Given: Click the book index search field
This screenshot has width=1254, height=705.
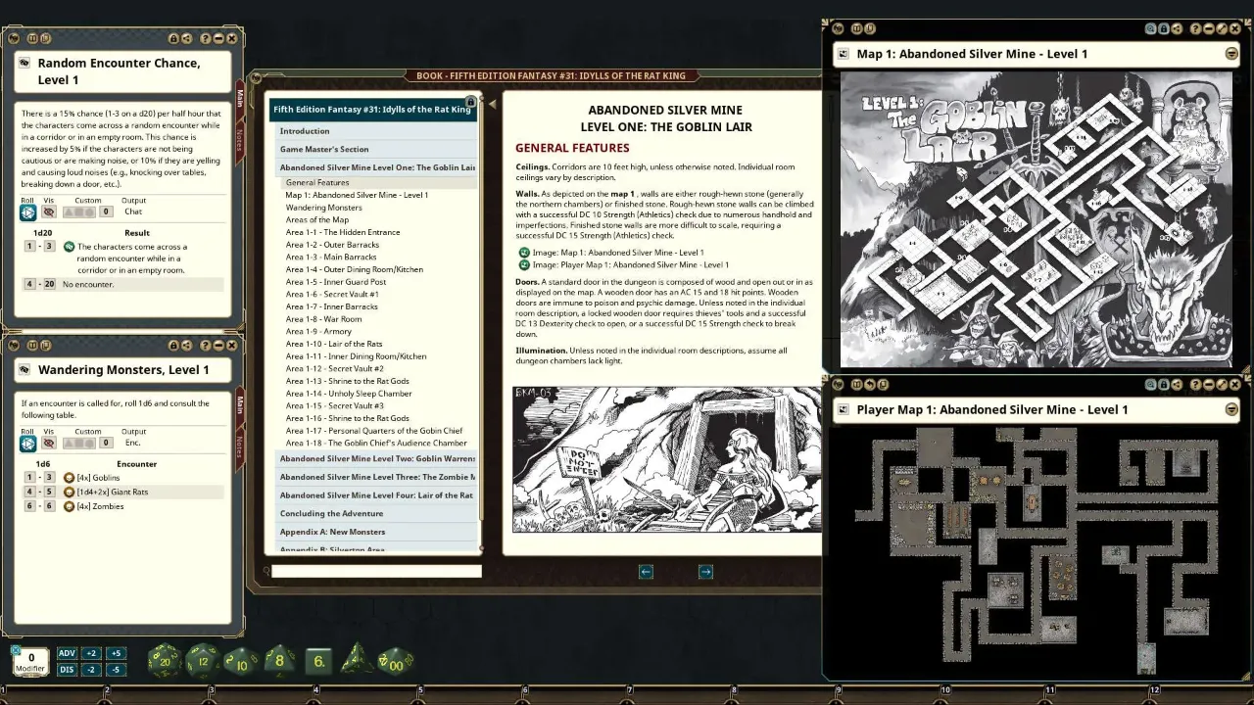Looking at the screenshot, I should 376,571.
